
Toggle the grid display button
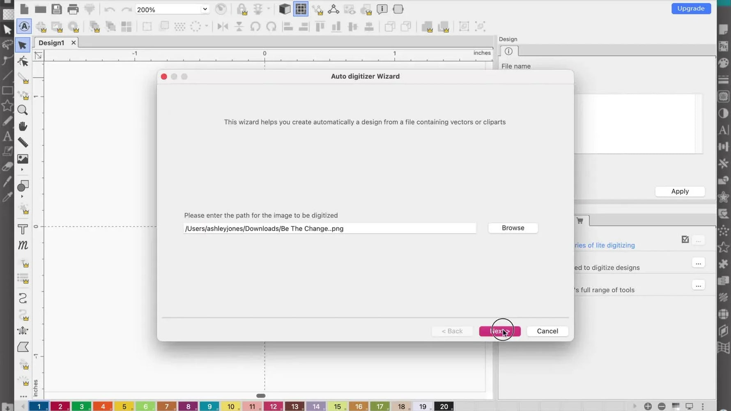(301, 9)
